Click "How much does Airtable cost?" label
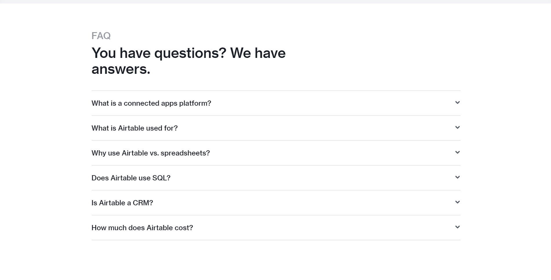Image resolution: width=551 pixels, height=280 pixels. [142, 228]
